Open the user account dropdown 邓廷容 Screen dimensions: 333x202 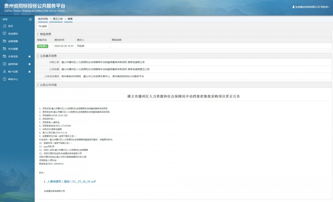pos(311,7)
